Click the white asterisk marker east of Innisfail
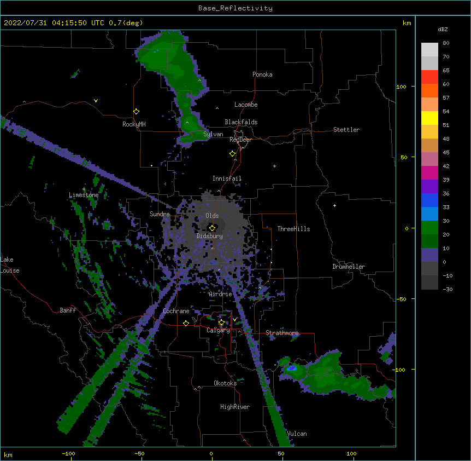 [274, 166]
